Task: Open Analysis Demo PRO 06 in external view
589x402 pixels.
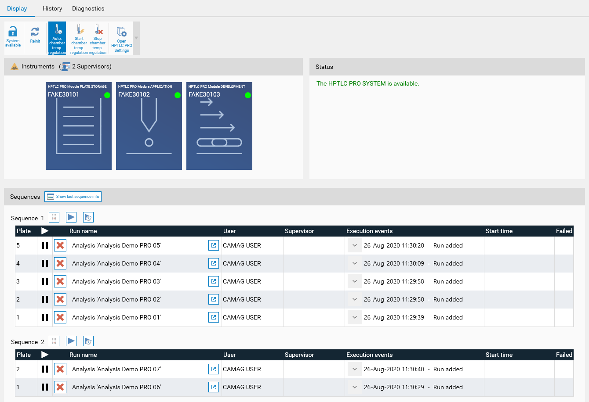Action: (x=214, y=387)
